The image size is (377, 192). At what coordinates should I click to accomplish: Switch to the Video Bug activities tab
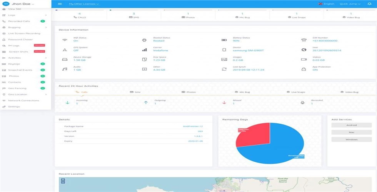pyautogui.click(x=350, y=92)
